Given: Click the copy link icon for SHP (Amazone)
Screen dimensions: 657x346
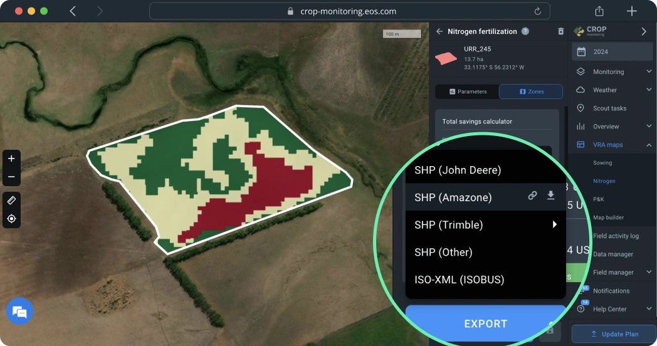Looking at the screenshot, I should coord(532,196).
